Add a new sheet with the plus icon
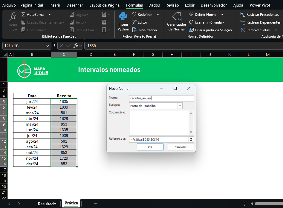Image resolution: width=283 pixels, height=208 pixels. 96,204
